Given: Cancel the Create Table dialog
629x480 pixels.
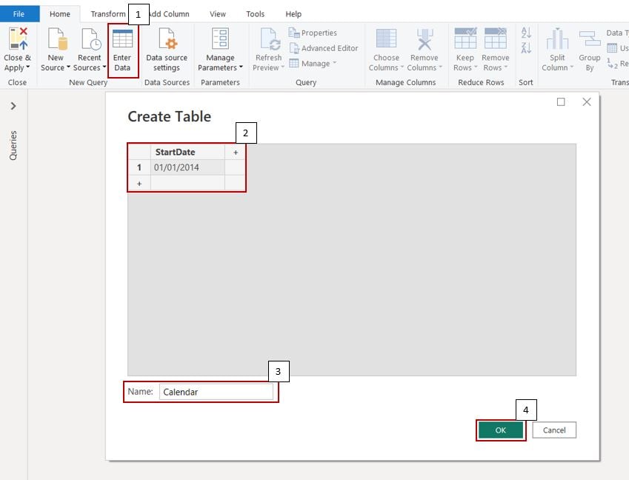Looking at the screenshot, I should (x=554, y=430).
